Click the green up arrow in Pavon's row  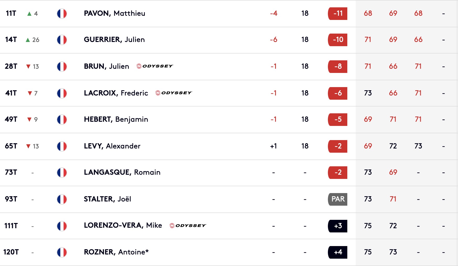pyautogui.click(x=29, y=14)
